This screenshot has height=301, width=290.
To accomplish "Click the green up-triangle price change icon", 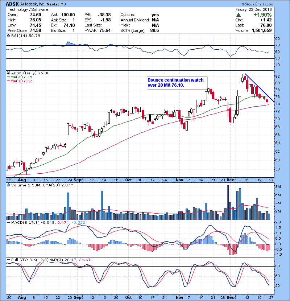I will 239,15.
